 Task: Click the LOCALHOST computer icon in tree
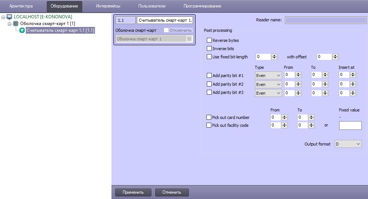click(x=9, y=17)
